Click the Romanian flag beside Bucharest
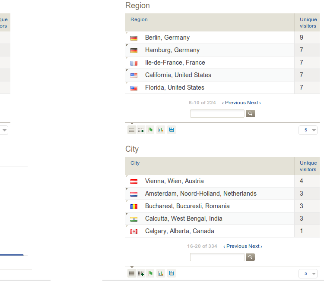Viewport: 324px width, 281px height. (134, 206)
